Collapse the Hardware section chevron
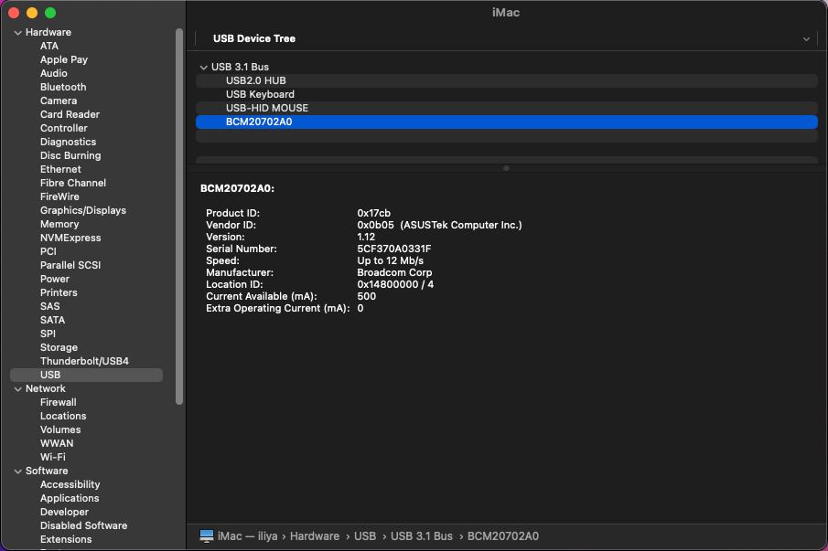 click(18, 33)
